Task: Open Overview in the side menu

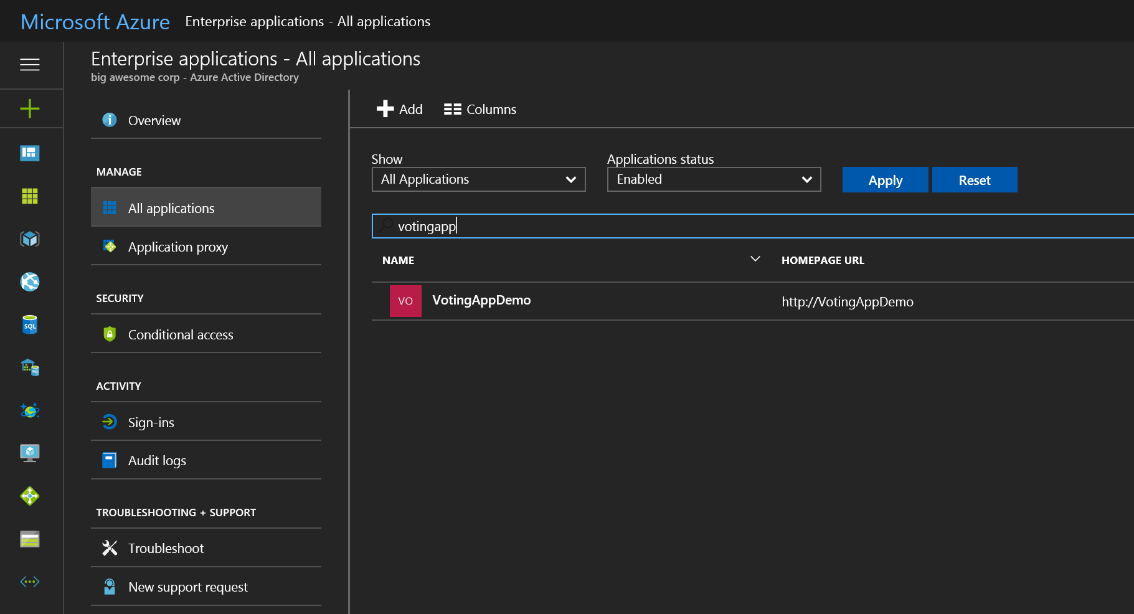Action: [x=206, y=120]
